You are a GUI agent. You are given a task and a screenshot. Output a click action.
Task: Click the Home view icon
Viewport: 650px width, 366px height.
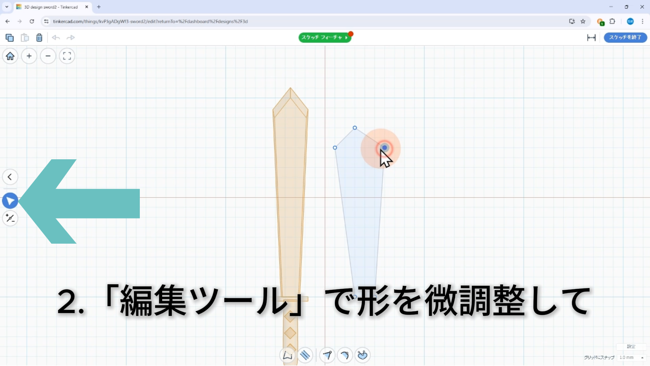[10, 56]
